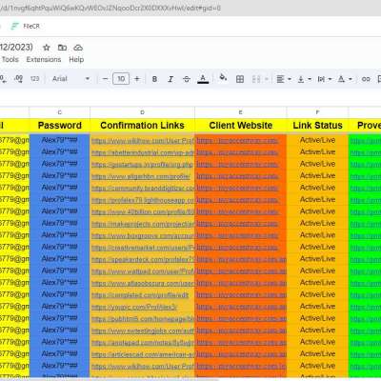Toggle bold formatting

(154, 79)
